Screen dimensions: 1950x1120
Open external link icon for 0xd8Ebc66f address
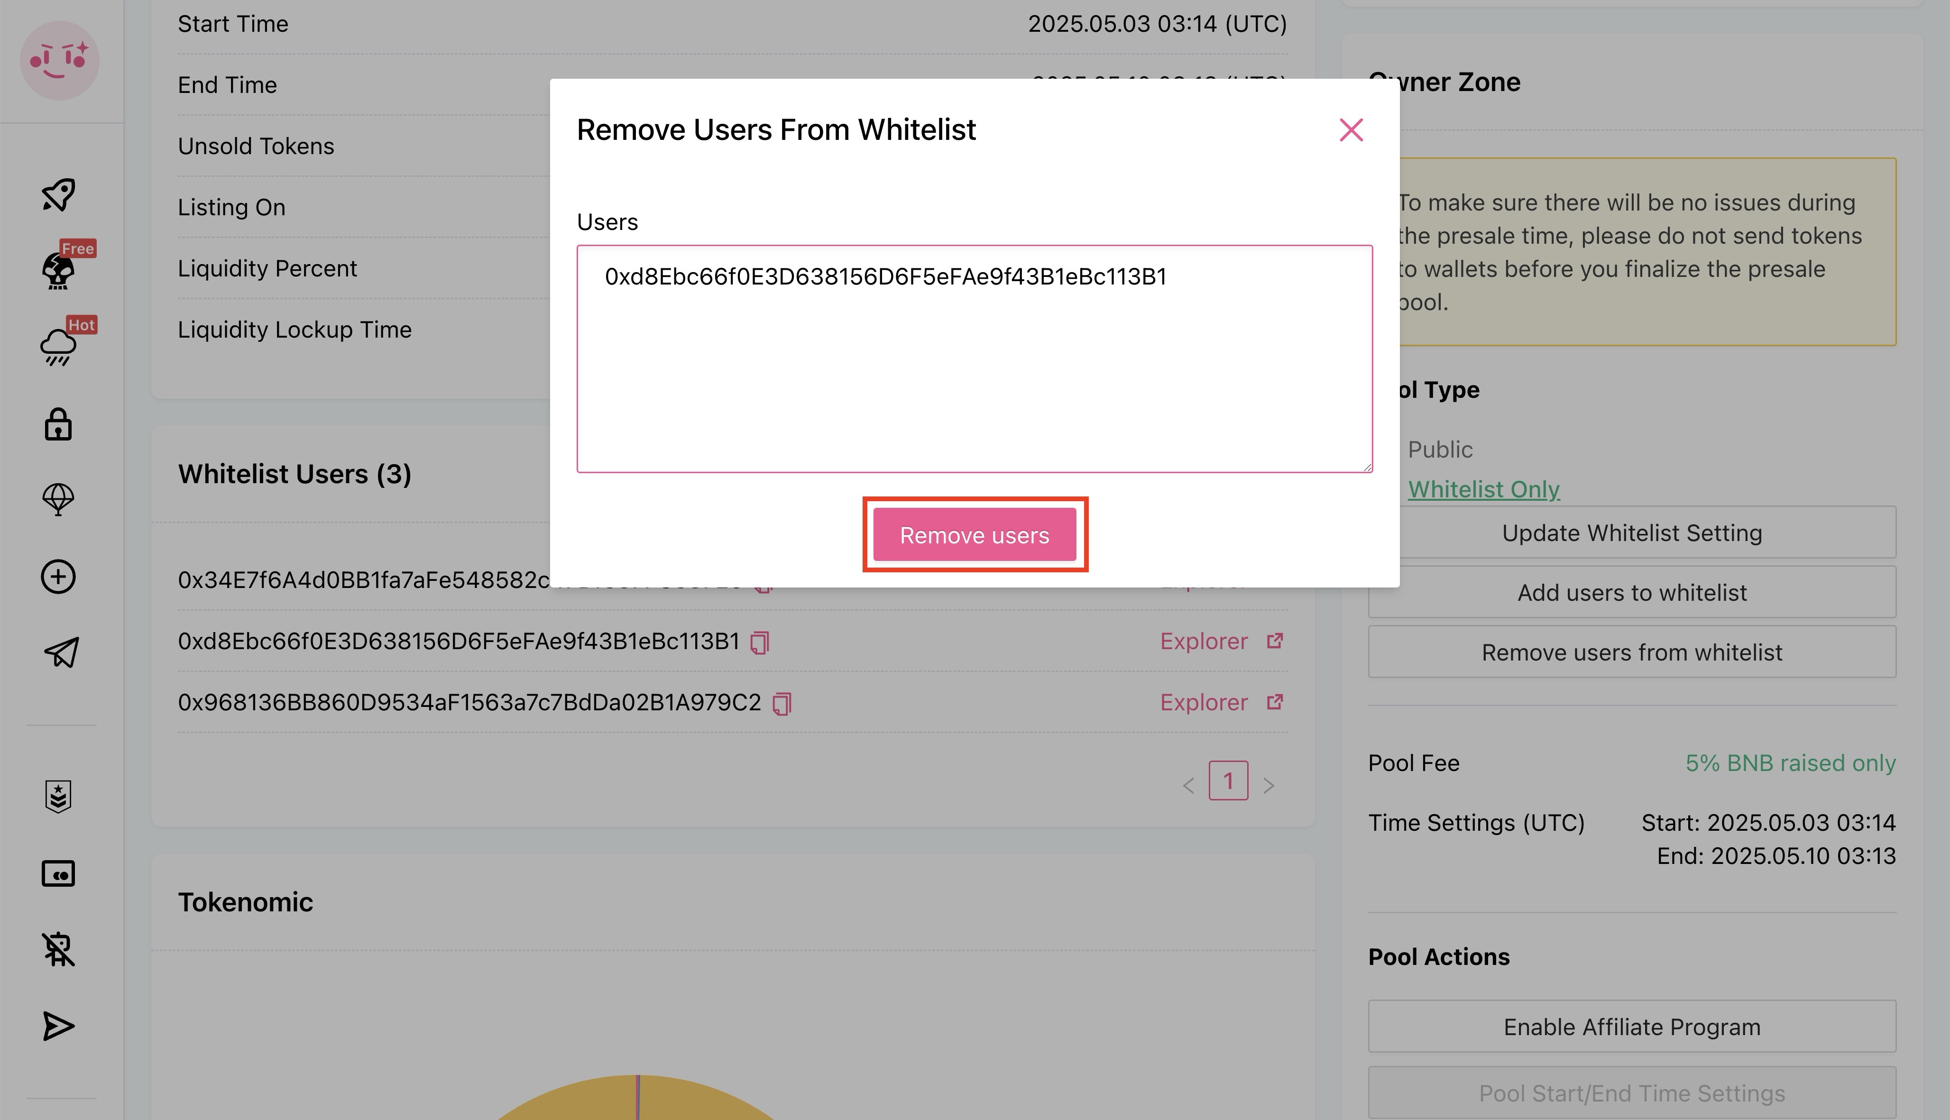[x=1275, y=641]
